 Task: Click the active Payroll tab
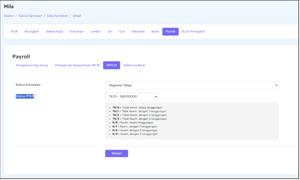coord(170,32)
